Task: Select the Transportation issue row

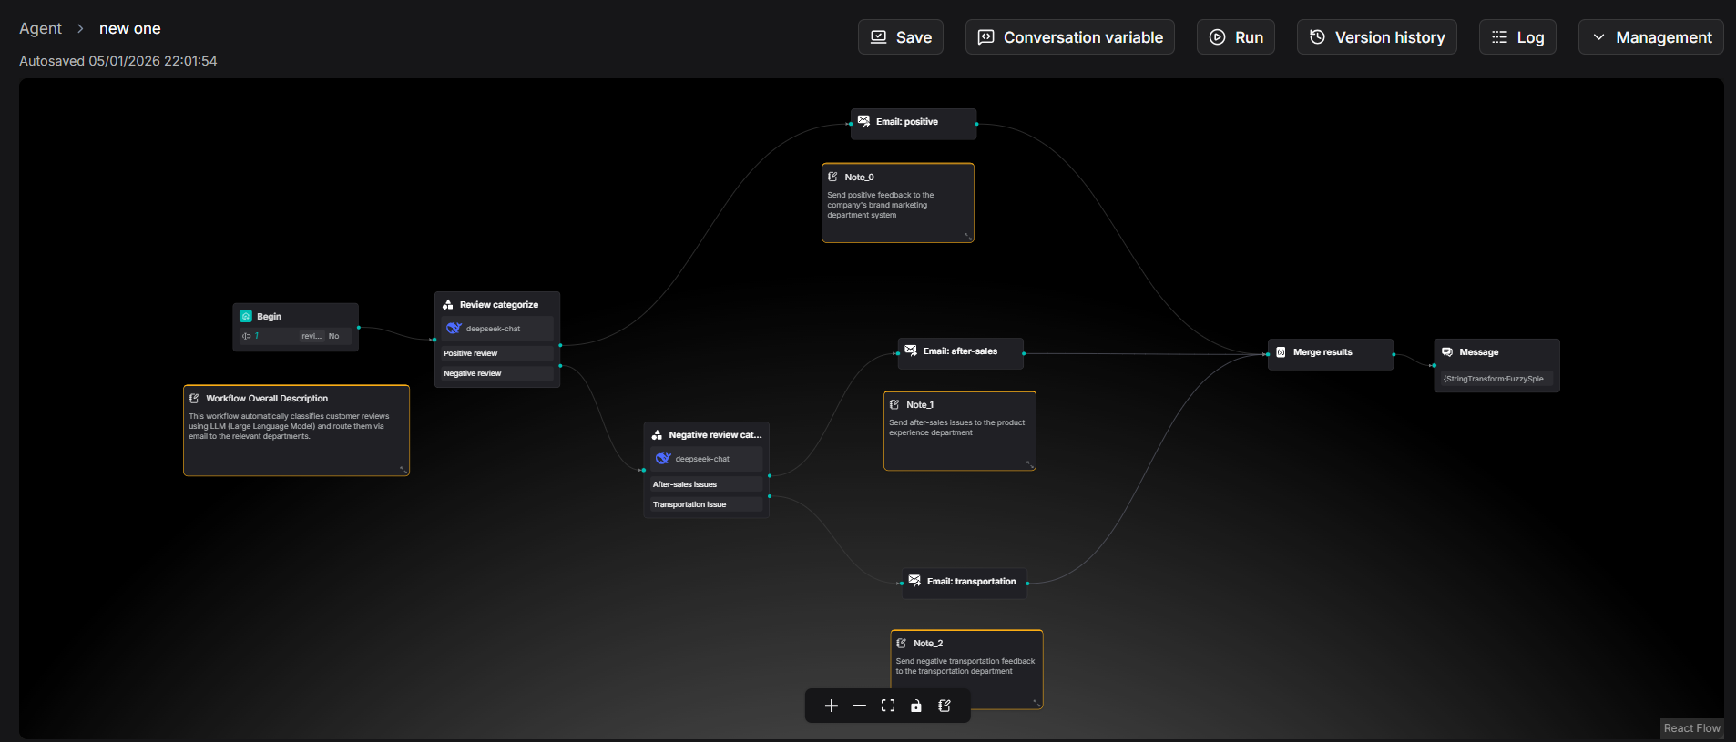Action: [x=707, y=504]
